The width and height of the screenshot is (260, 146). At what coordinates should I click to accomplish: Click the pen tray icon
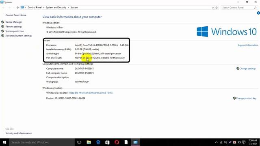(230, 142)
